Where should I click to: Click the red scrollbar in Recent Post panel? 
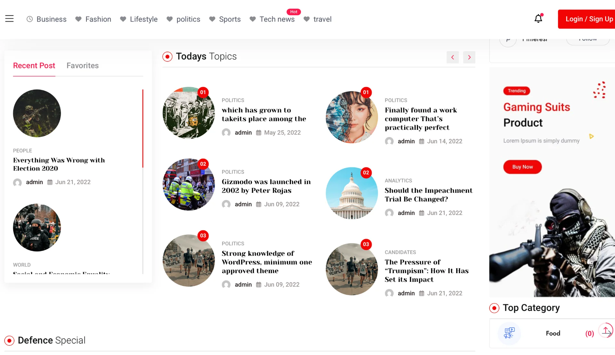point(143,128)
